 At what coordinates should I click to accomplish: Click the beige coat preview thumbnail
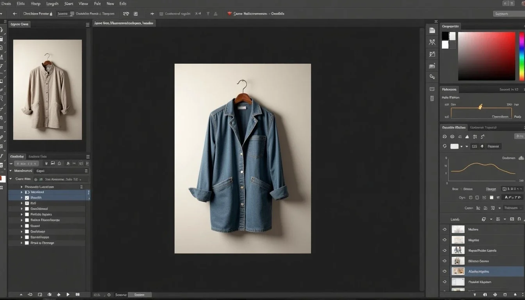click(48, 90)
